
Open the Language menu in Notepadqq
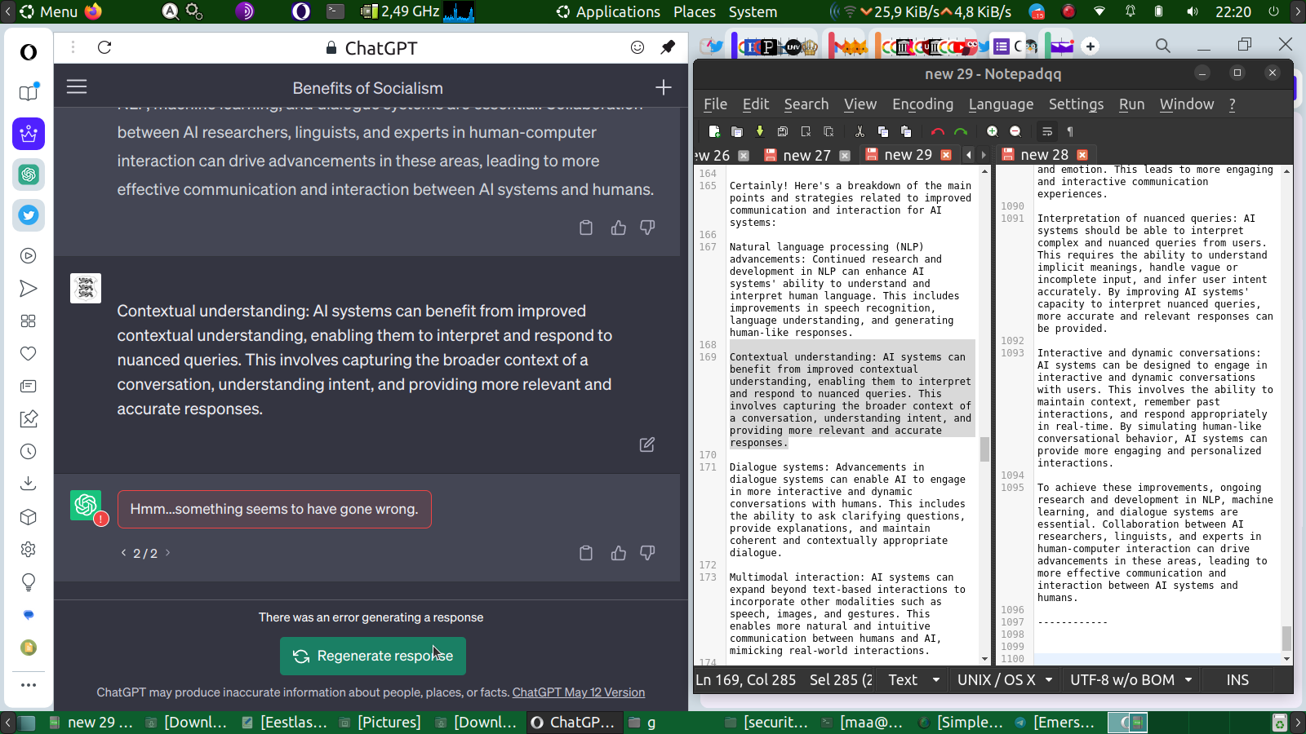click(x=1001, y=104)
